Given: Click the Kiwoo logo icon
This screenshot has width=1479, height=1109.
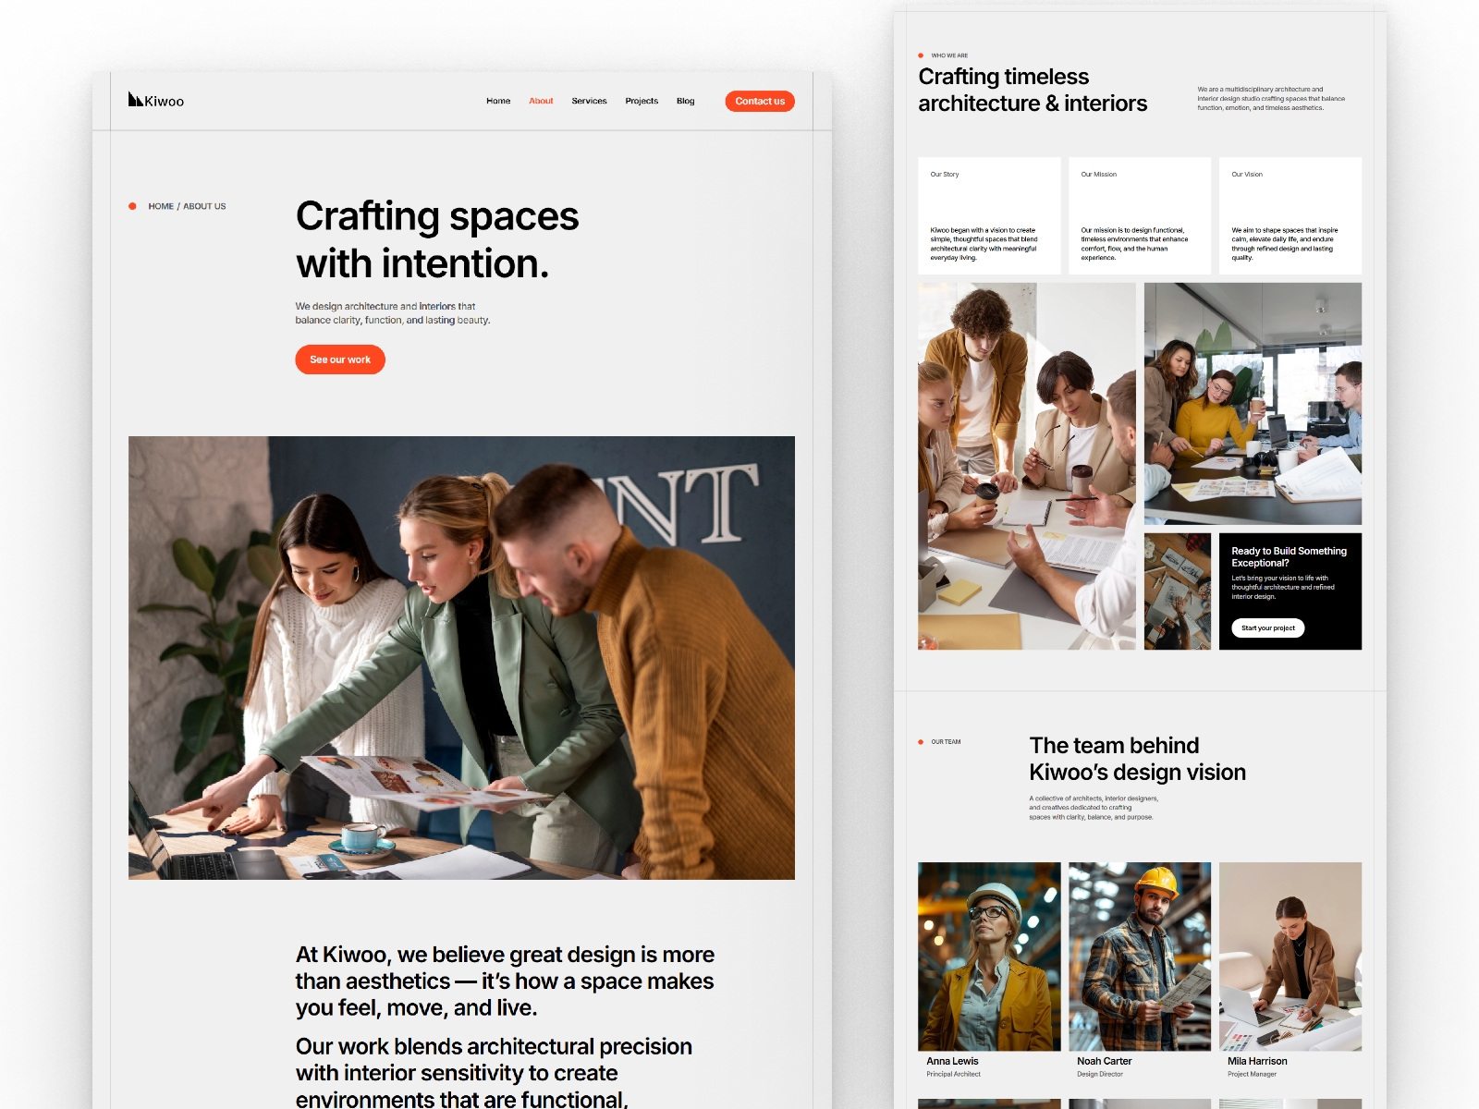Looking at the screenshot, I should point(135,100).
